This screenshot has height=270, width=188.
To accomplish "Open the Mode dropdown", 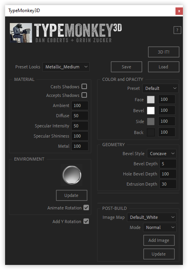I will [x=160, y=227].
